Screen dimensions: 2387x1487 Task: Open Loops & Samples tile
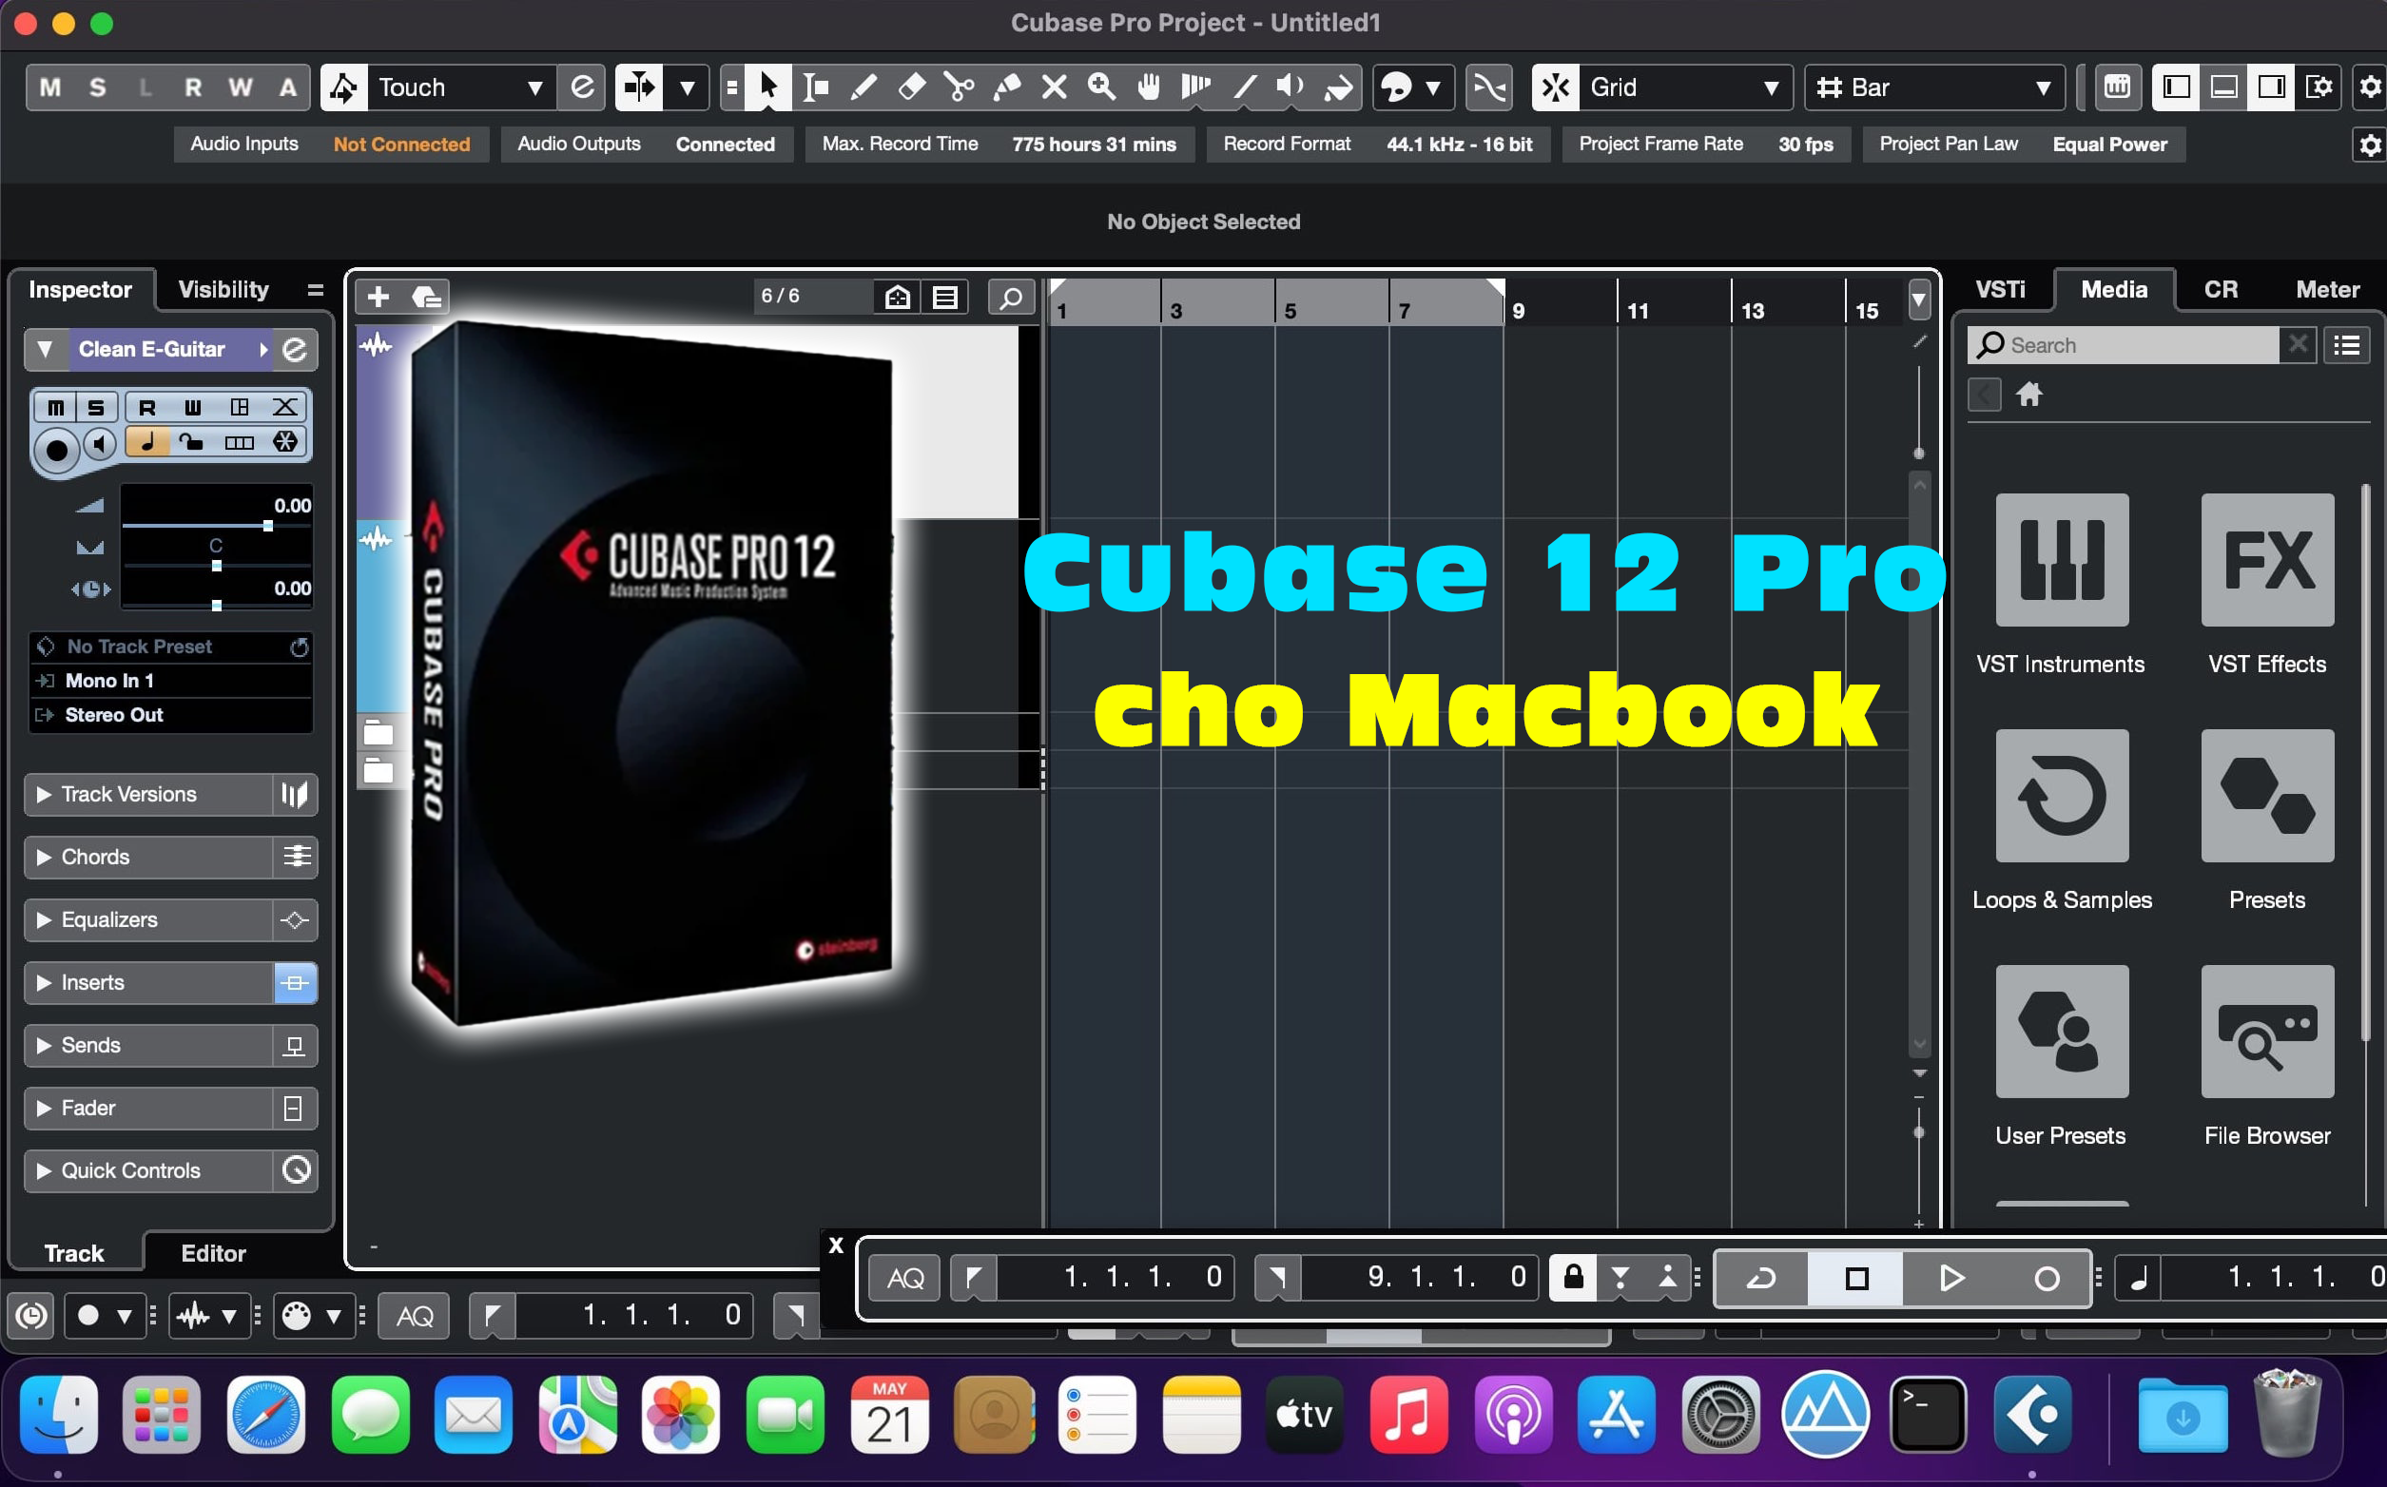point(2062,796)
